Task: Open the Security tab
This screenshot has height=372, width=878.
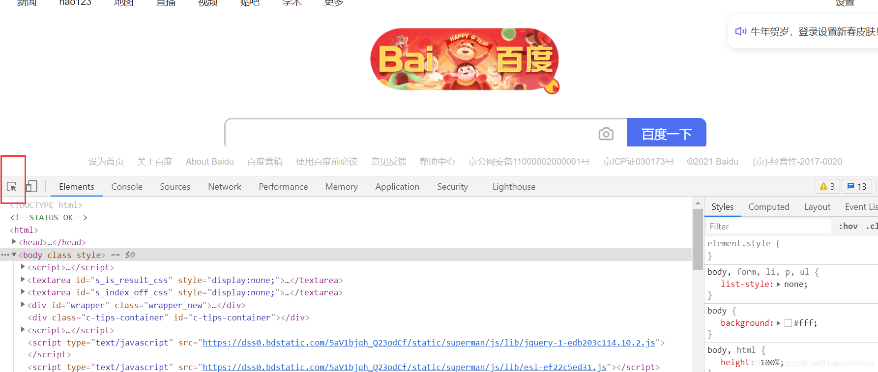Action: click(x=452, y=187)
